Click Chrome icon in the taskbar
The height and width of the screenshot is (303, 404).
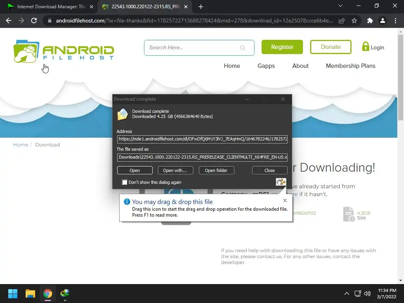(x=47, y=294)
